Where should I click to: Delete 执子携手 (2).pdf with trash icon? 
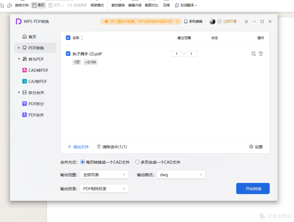(x=261, y=54)
